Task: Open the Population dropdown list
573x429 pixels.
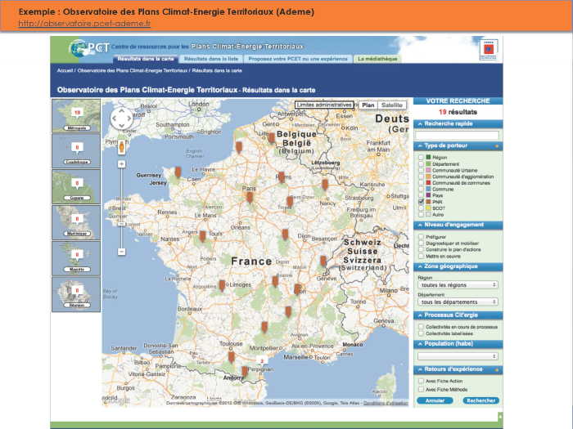Action: [458, 356]
